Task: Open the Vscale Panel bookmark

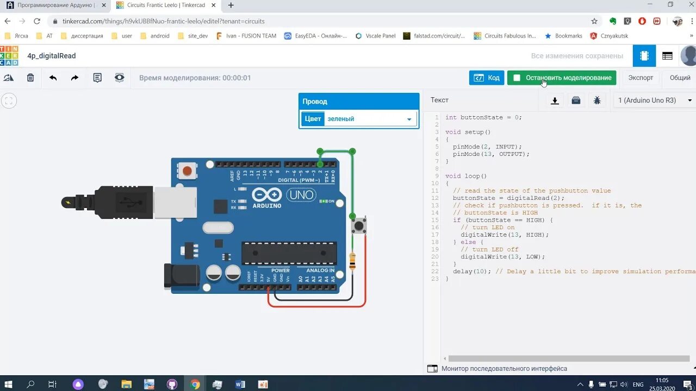Action: (375, 36)
